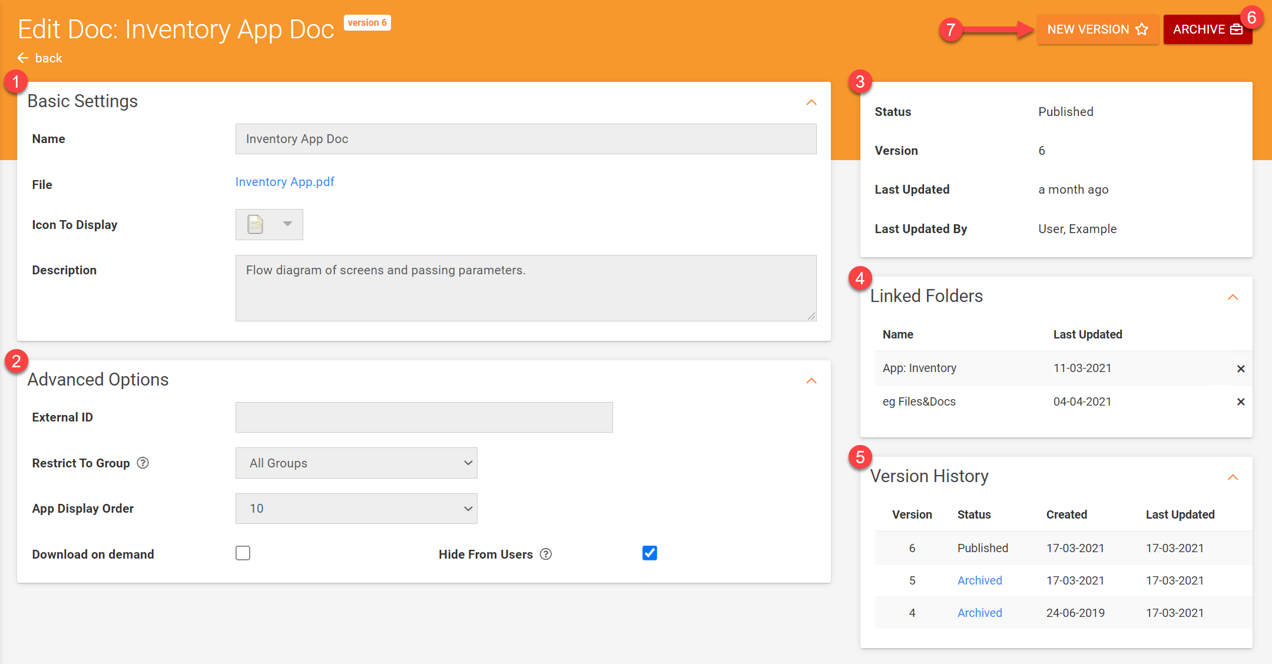Collapse the Advanced Options panel
The height and width of the screenshot is (664, 1272).
(x=811, y=381)
